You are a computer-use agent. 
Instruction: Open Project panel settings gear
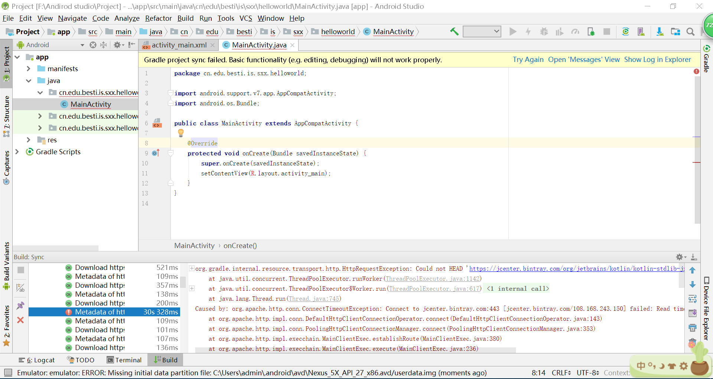pos(117,45)
